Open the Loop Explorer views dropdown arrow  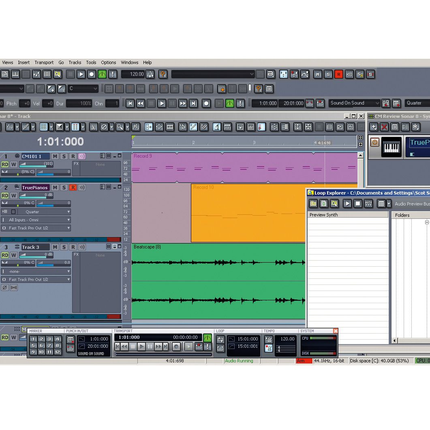pos(389,203)
